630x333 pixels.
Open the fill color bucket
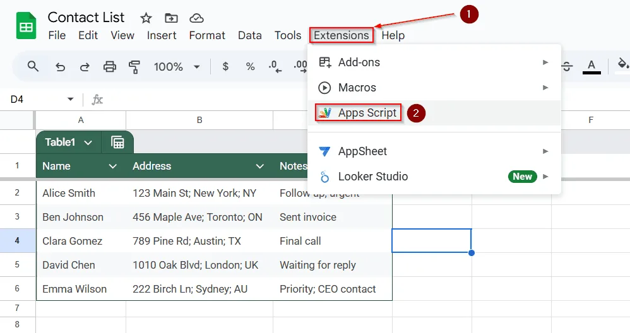pyautogui.click(x=623, y=64)
